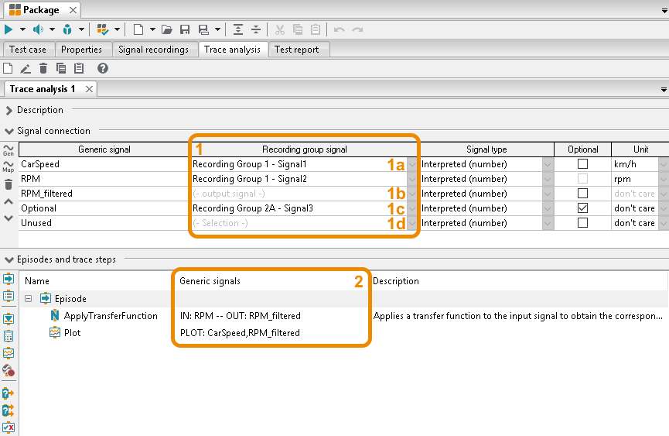
Task: Save the package with the floppy disk icon
Action: click(185, 29)
